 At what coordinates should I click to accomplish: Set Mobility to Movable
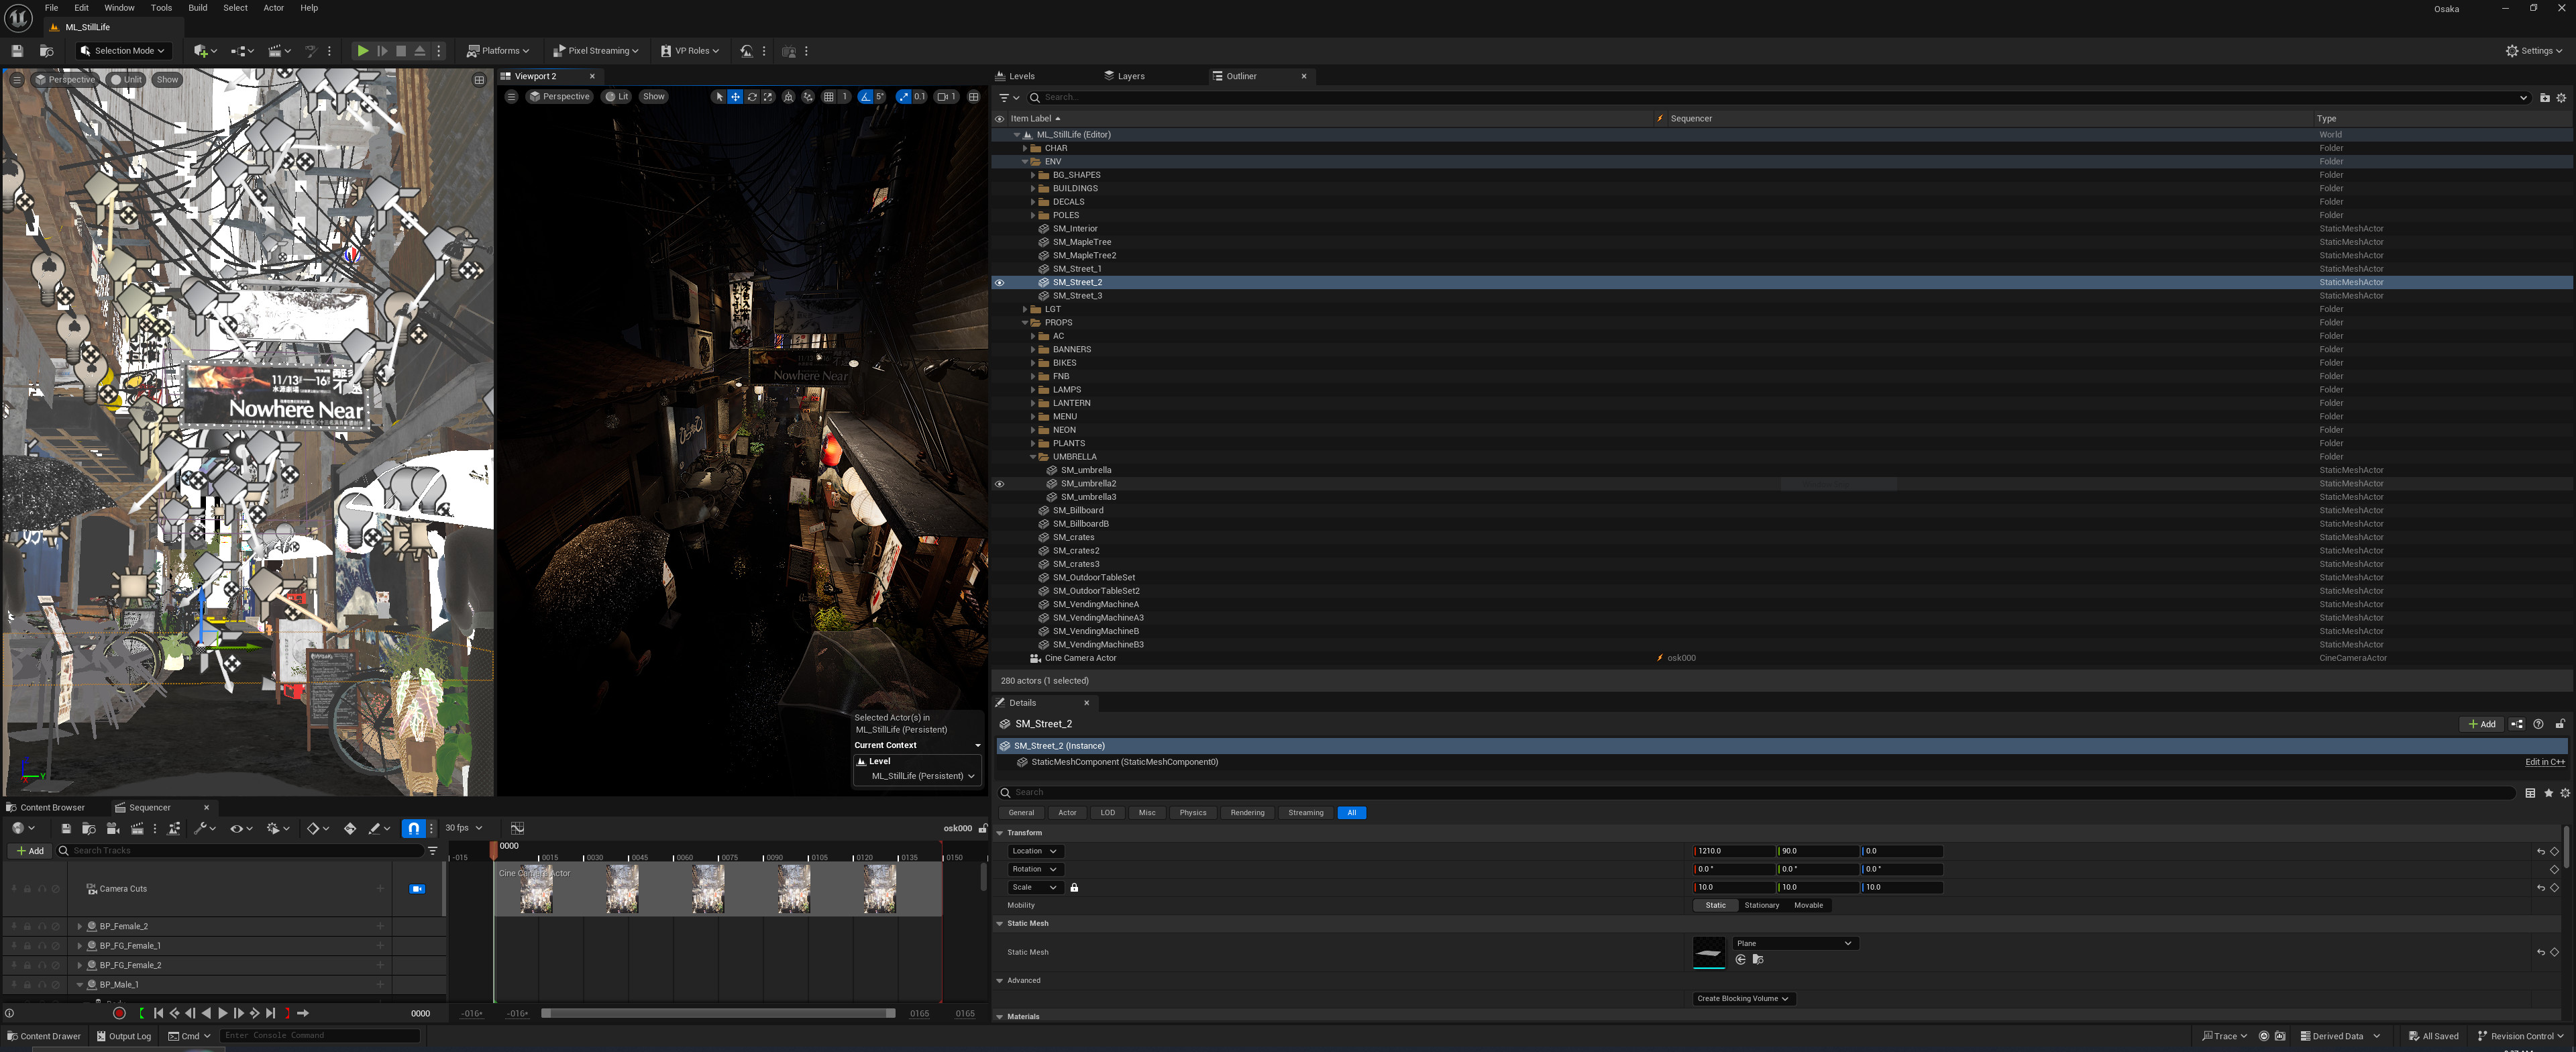pyautogui.click(x=1808, y=906)
